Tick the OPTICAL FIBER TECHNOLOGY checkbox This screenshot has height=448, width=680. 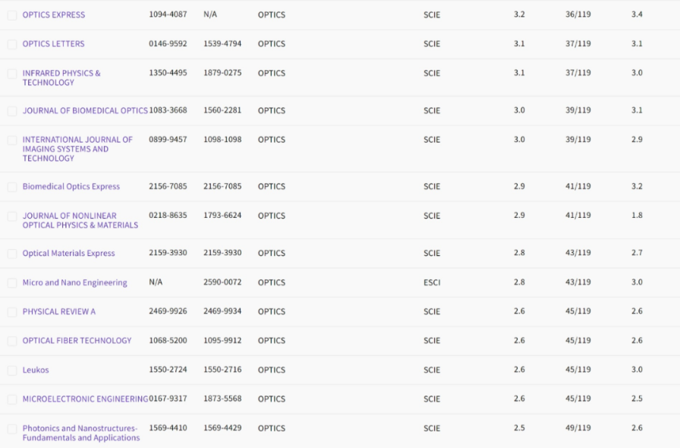tap(12, 341)
